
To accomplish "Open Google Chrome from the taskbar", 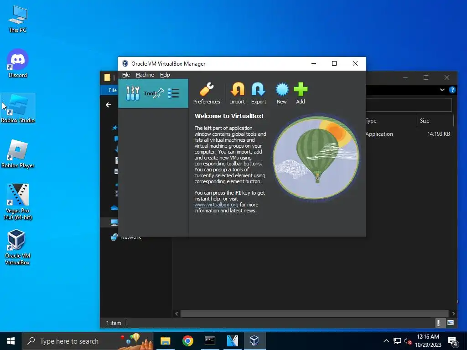I will coord(187,341).
